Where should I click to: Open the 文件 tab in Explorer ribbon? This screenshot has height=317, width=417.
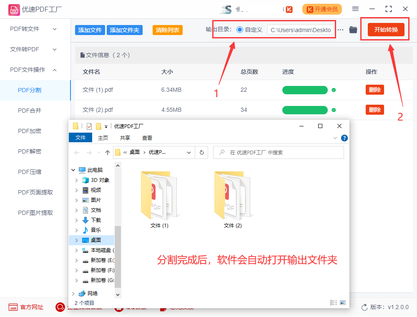pos(80,138)
